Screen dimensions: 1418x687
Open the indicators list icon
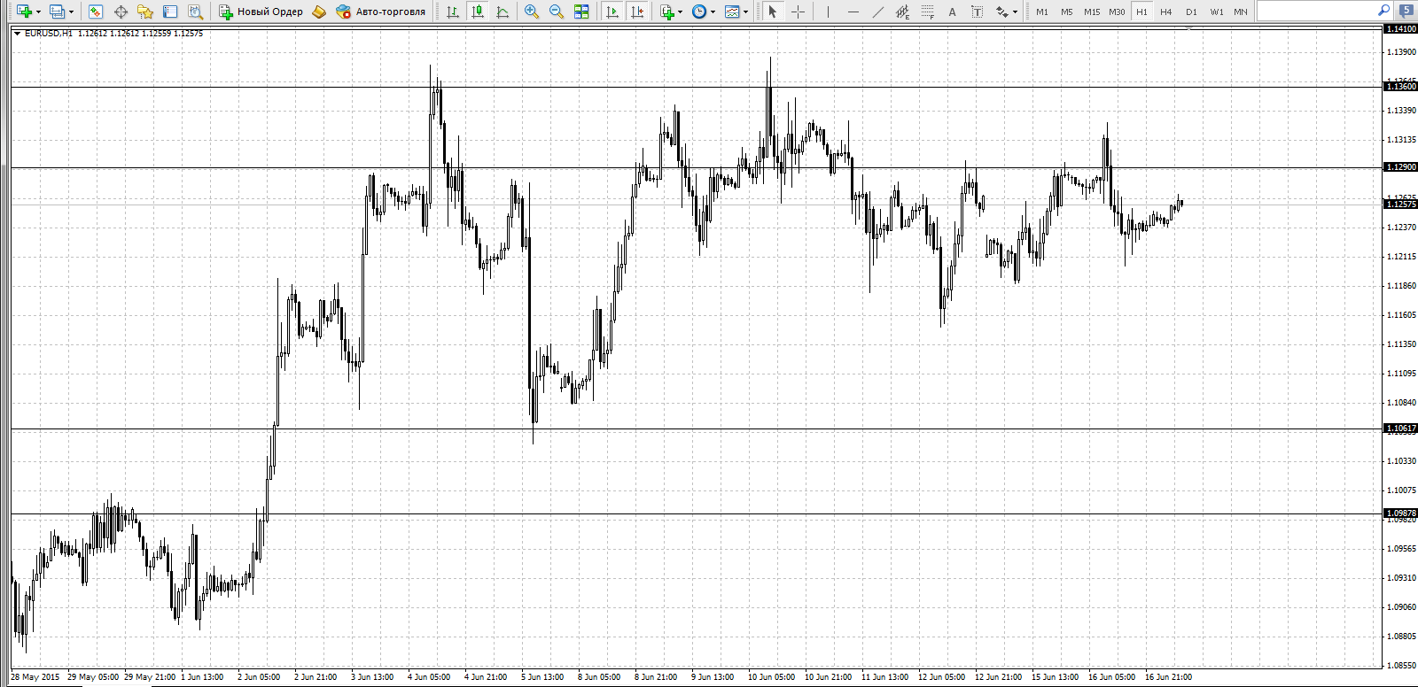[667, 12]
